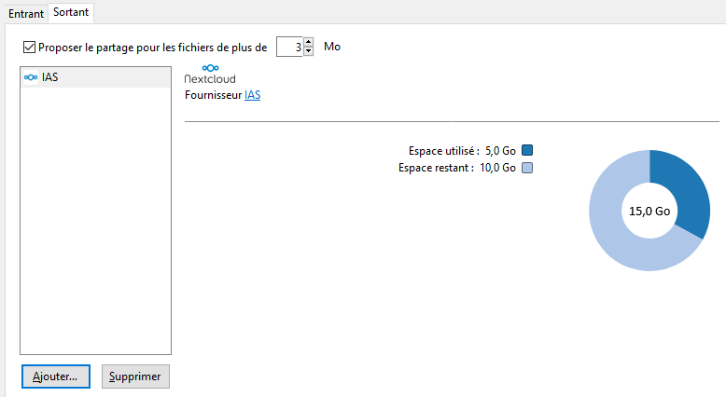Switch to the Entrant tab
Image resolution: width=726 pixels, height=397 pixels.
point(26,14)
